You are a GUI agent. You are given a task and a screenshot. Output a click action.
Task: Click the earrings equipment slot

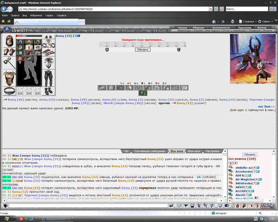(x=49, y=37)
